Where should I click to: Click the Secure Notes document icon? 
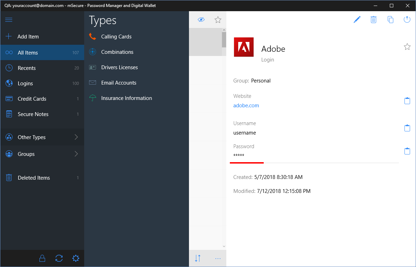[x=9, y=114]
